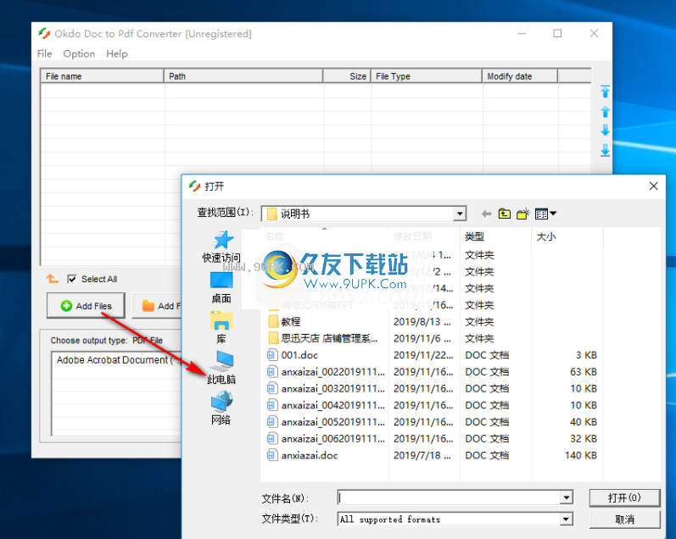Open the Help menu

coord(117,54)
